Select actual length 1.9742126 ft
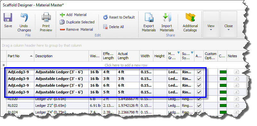The height and width of the screenshot is (126, 257). point(128,106)
